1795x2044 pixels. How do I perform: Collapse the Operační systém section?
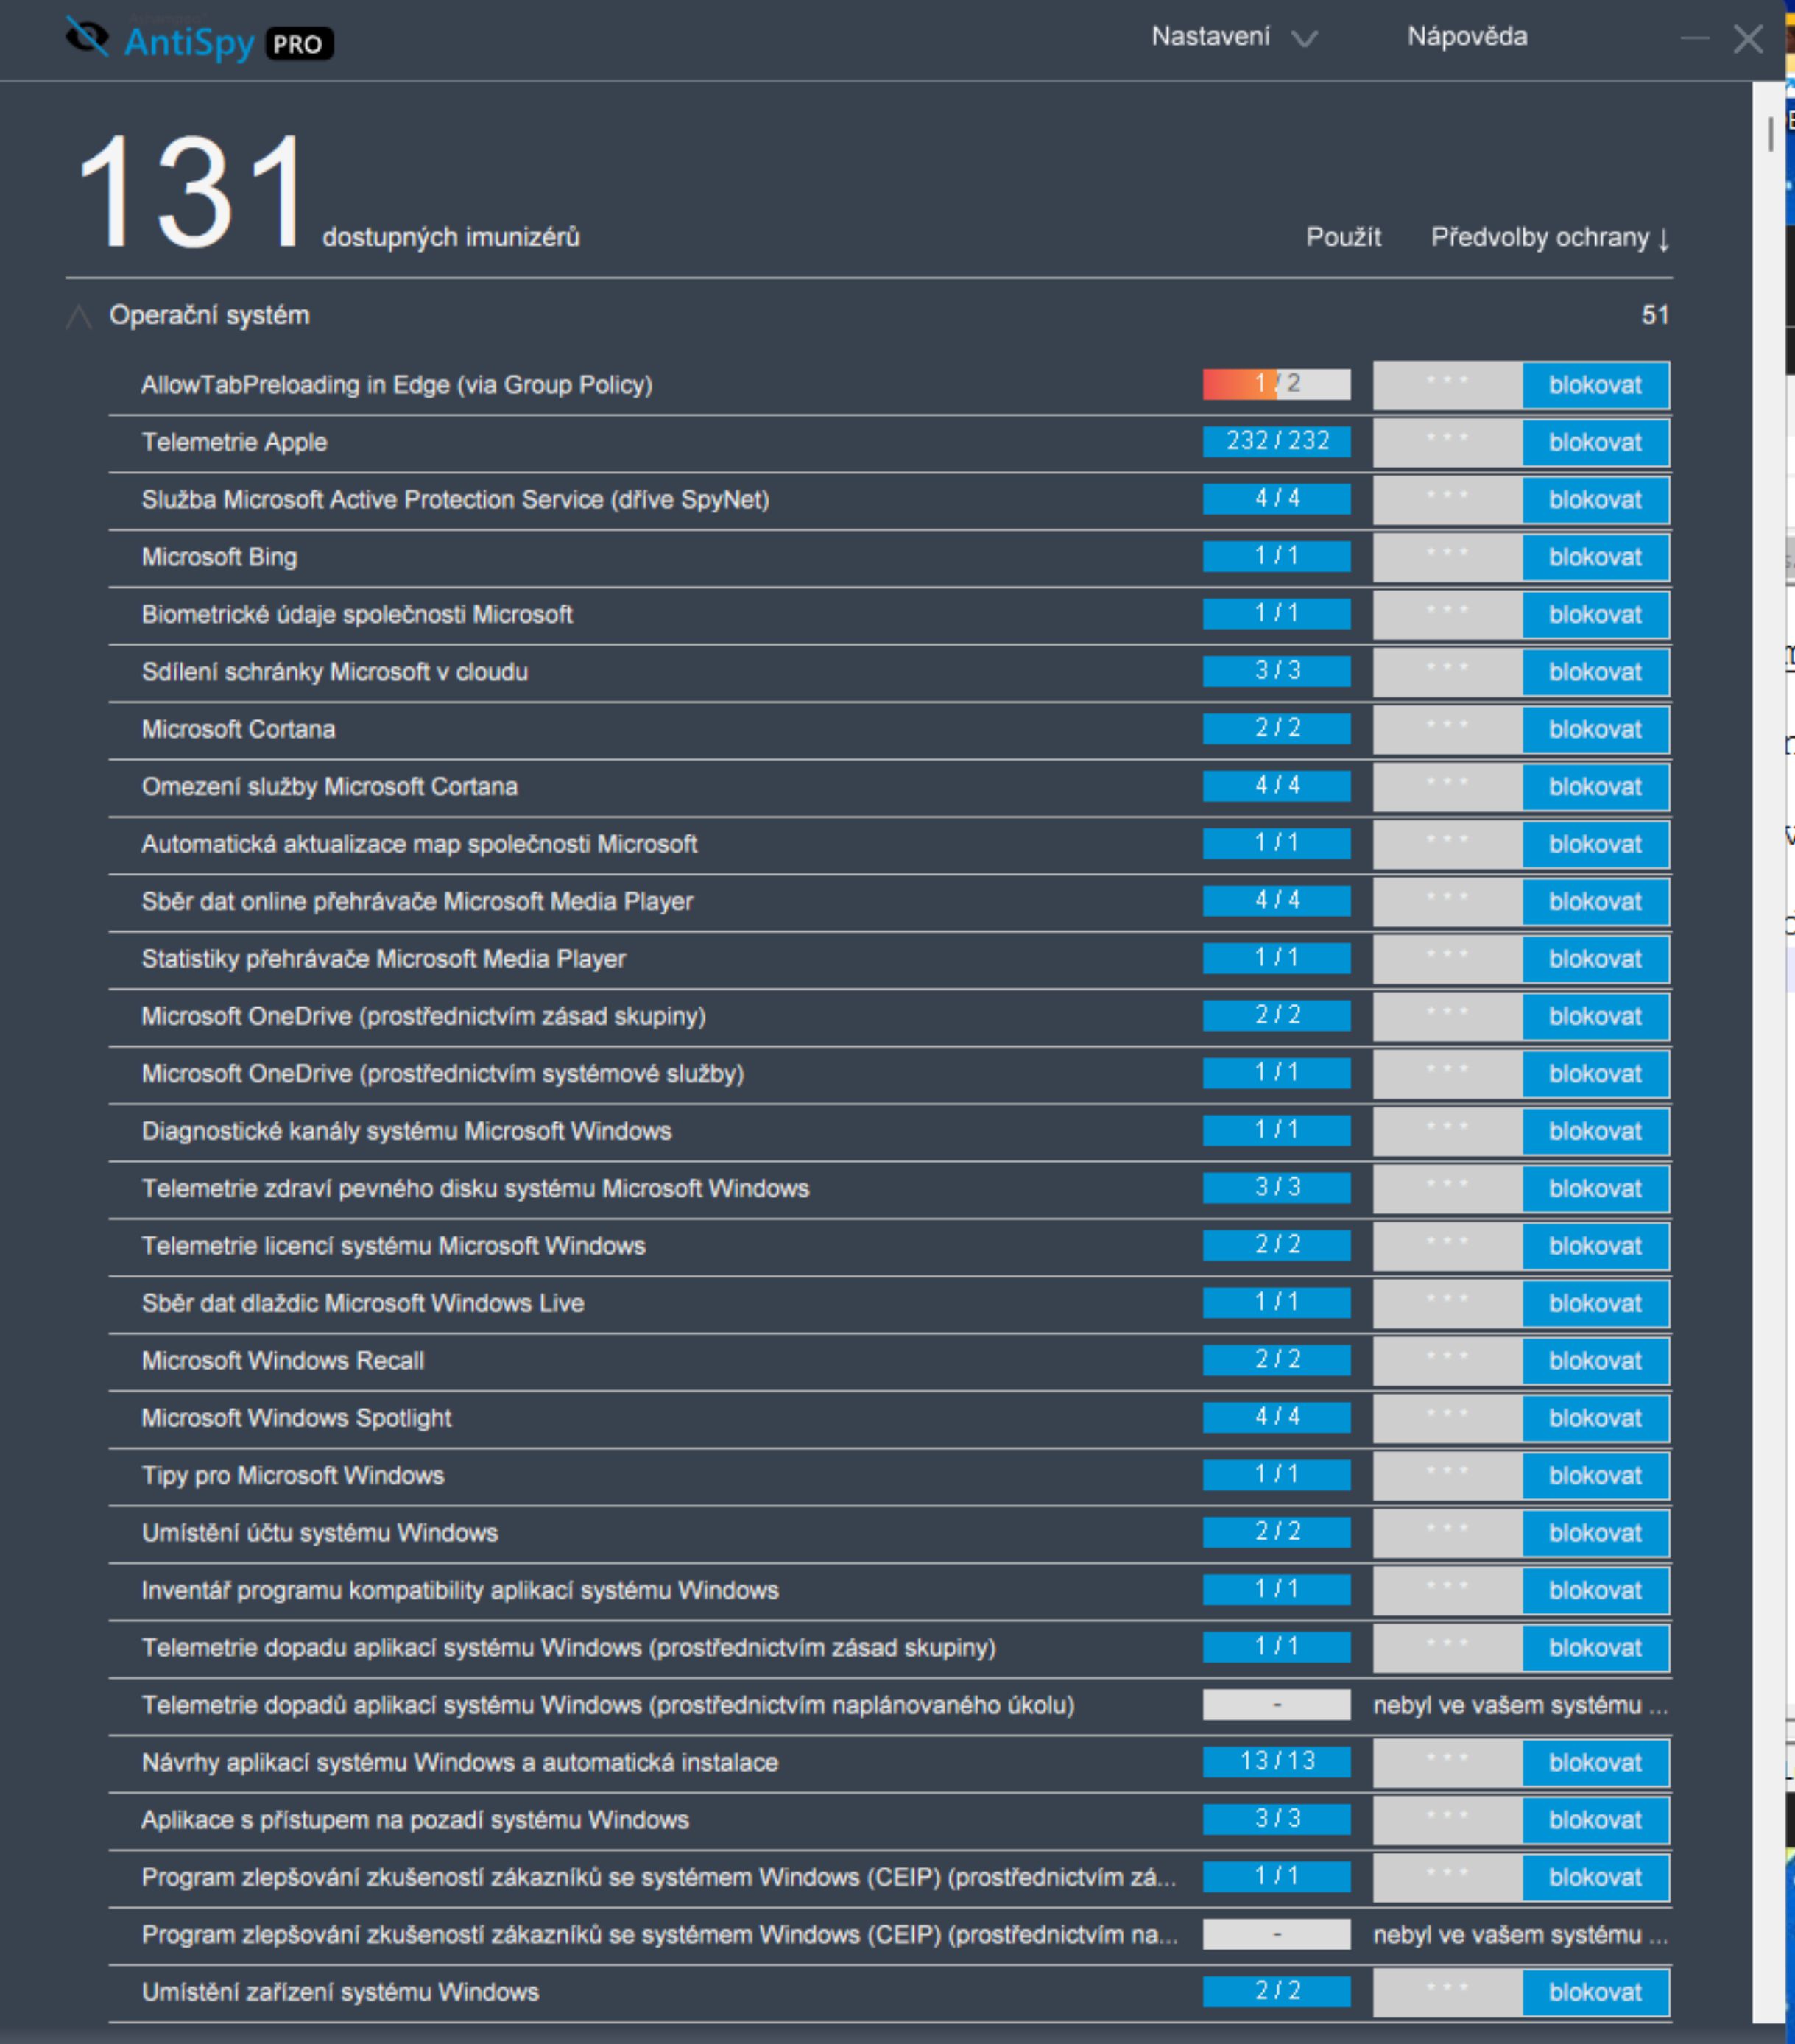[x=79, y=316]
